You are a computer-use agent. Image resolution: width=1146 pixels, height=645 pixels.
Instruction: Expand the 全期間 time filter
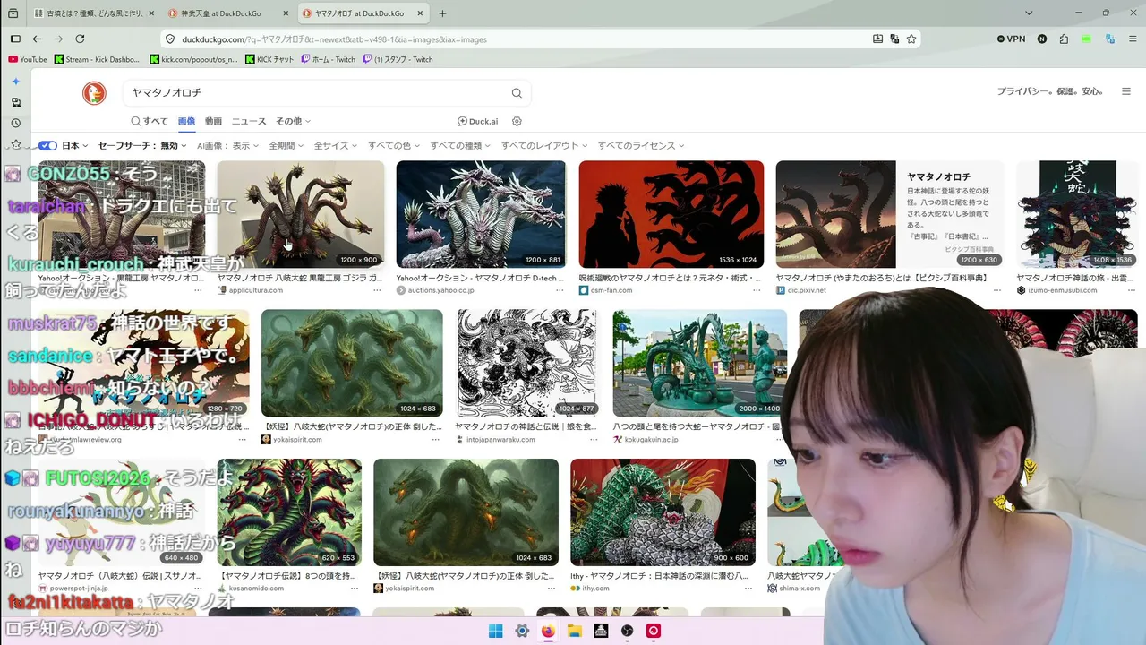[286, 145]
